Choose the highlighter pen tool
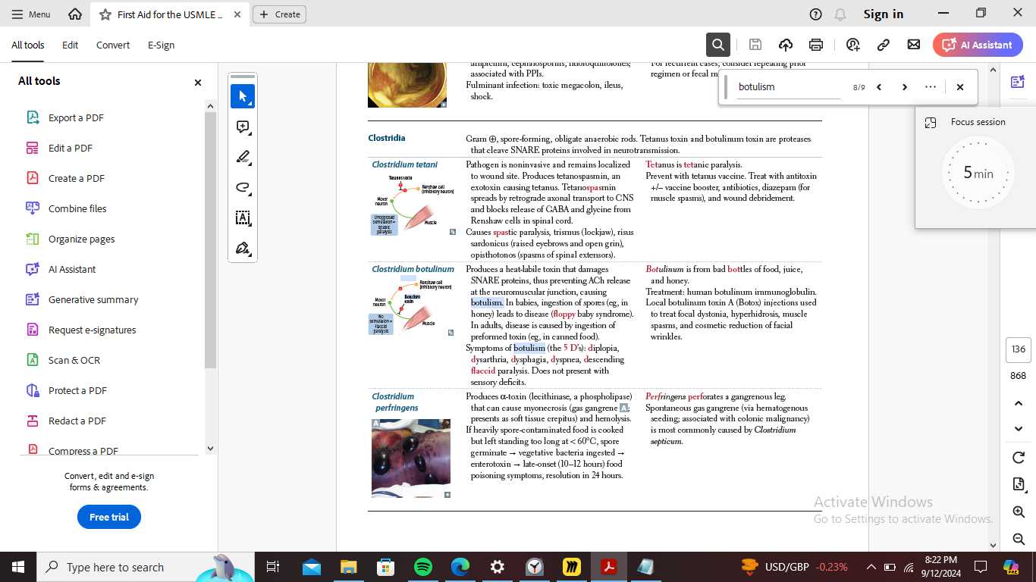 click(243, 157)
